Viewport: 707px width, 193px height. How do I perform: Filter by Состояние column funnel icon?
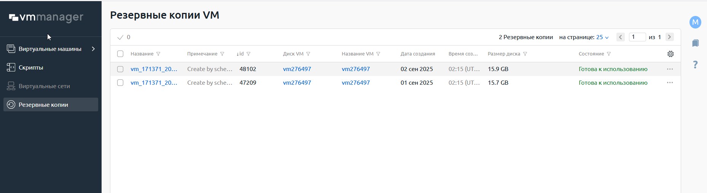pyautogui.click(x=609, y=54)
